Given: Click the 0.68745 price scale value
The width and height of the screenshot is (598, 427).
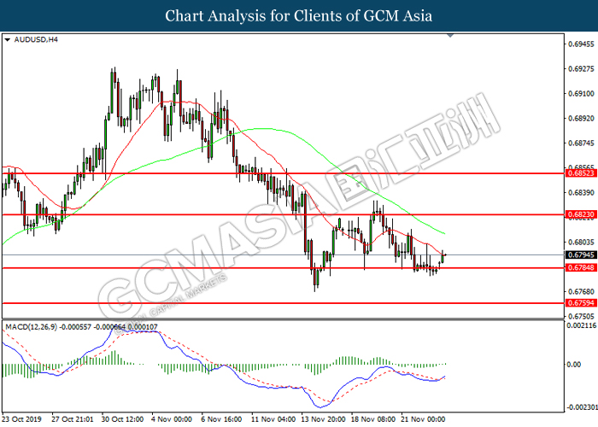Looking at the screenshot, I should (x=581, y=143).
